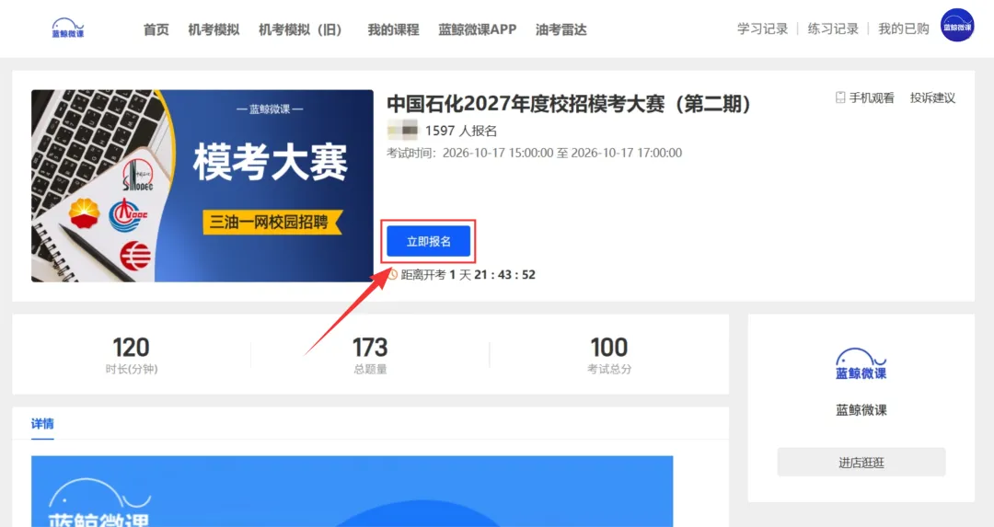Click the blurred avatar beside 1597 人报名

coord(402,130)
